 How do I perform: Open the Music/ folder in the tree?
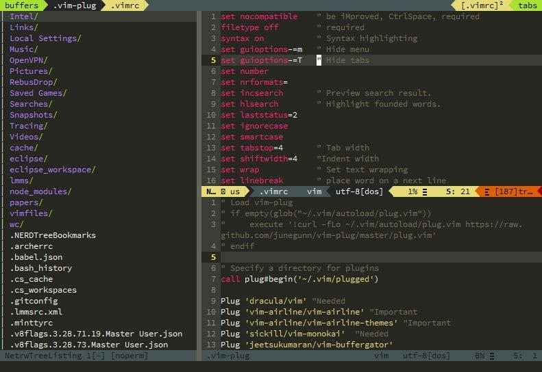pyautogui.click(x=23, y=49)
